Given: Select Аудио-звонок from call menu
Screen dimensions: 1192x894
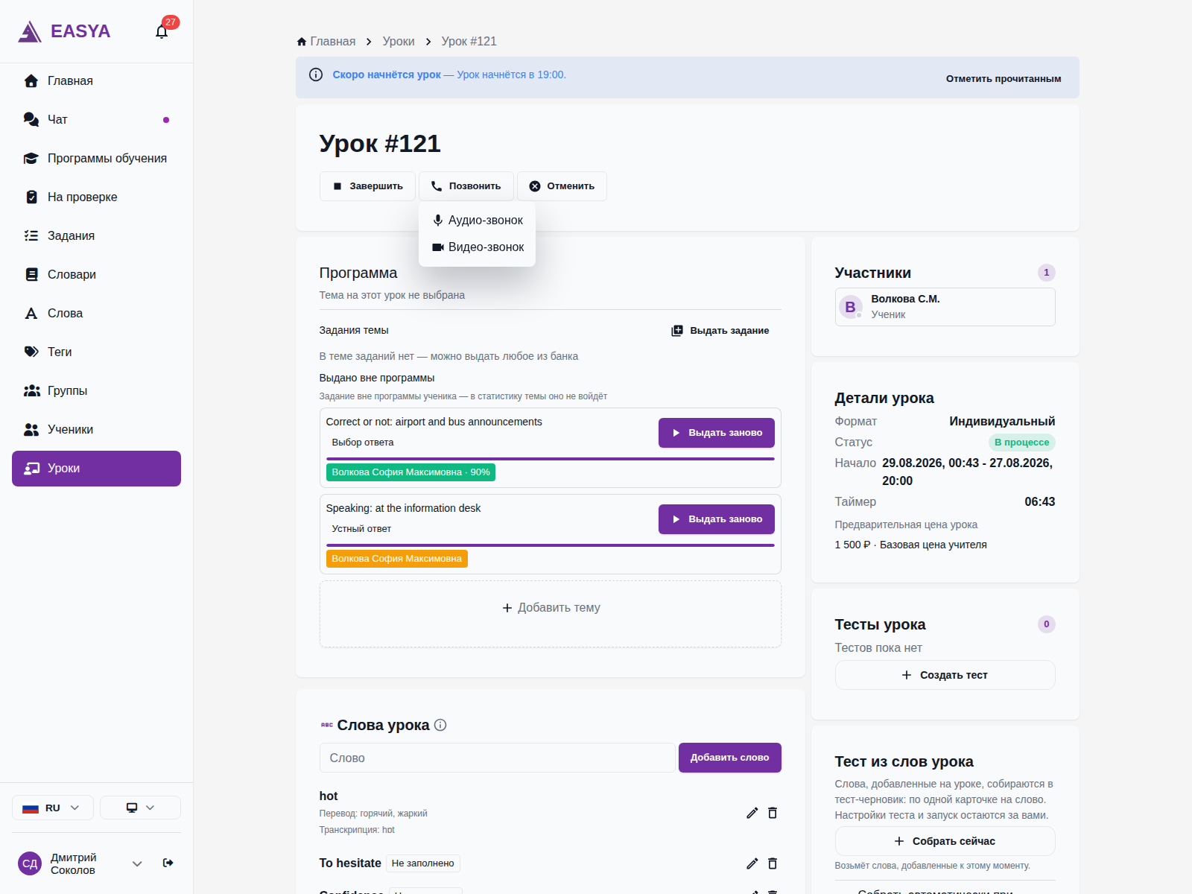Looking at the screenshot, I should tap(477, 221).
